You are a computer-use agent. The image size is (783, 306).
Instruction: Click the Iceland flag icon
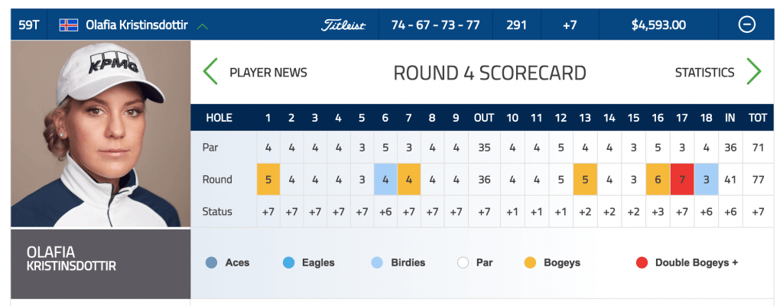(68, 24)
